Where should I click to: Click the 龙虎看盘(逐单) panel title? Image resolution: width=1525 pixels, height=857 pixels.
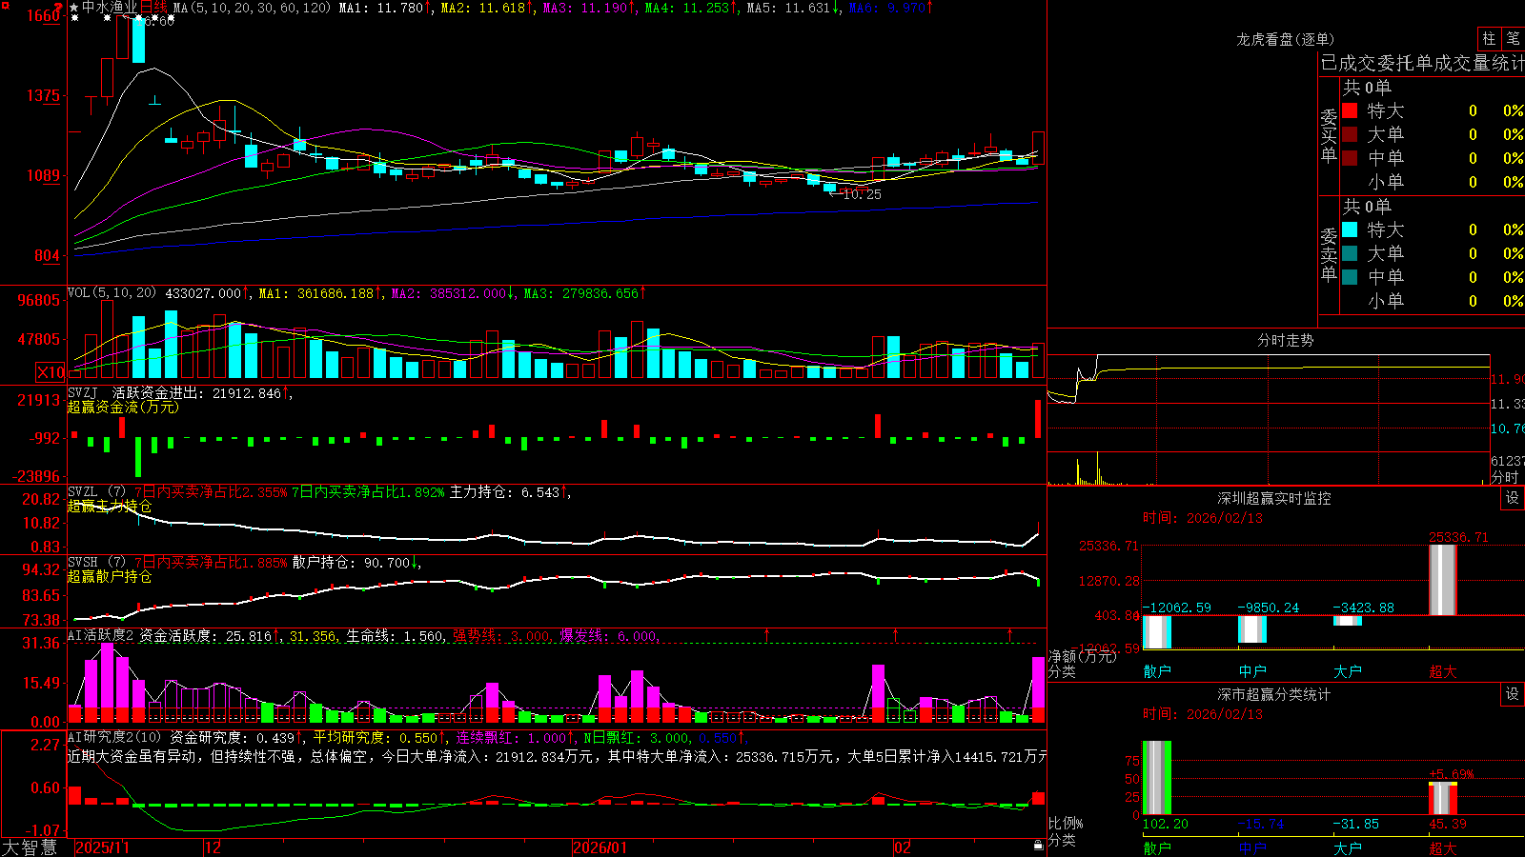coord(1285,39)
